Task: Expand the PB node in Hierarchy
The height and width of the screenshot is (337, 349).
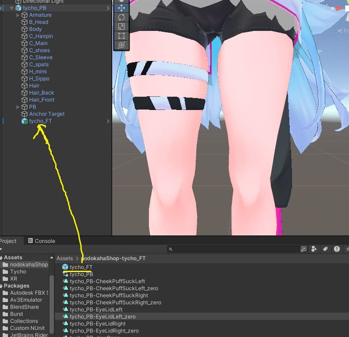Action: (18, 107)
